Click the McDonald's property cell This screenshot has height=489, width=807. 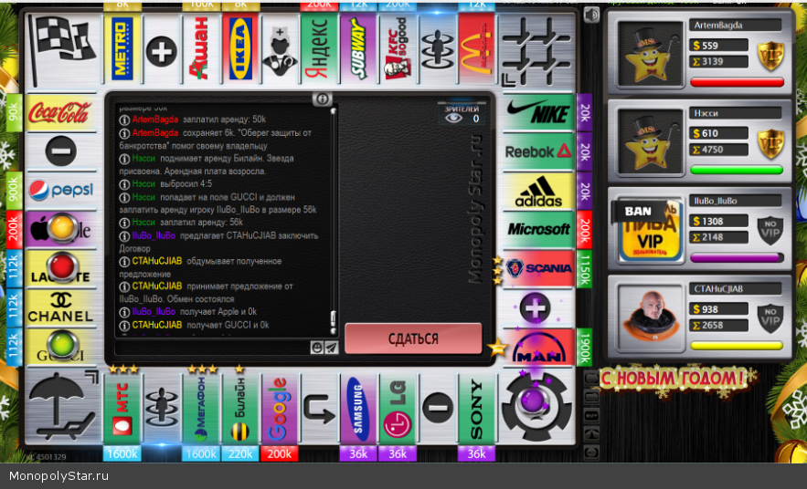[x=476, y=48]
